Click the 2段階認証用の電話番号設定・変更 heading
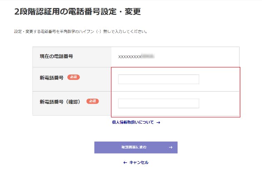The width and height of the screenshot is (262, 174). click(77, 12)
